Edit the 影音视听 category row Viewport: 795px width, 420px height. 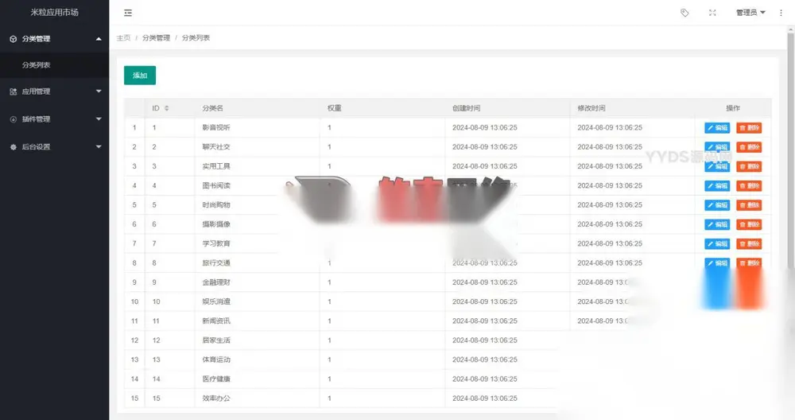[717, 128]
